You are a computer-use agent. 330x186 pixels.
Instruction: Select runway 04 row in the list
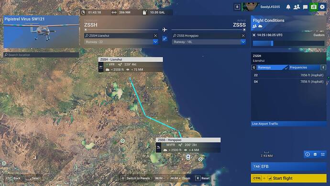288,81
